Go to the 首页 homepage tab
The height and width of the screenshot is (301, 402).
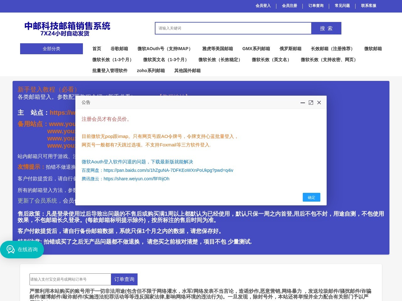pyautogui.click(x=96, y=49)
